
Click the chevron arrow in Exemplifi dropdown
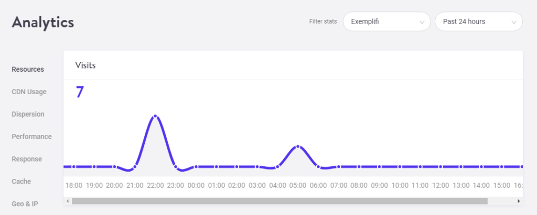[x=422, y=22]
